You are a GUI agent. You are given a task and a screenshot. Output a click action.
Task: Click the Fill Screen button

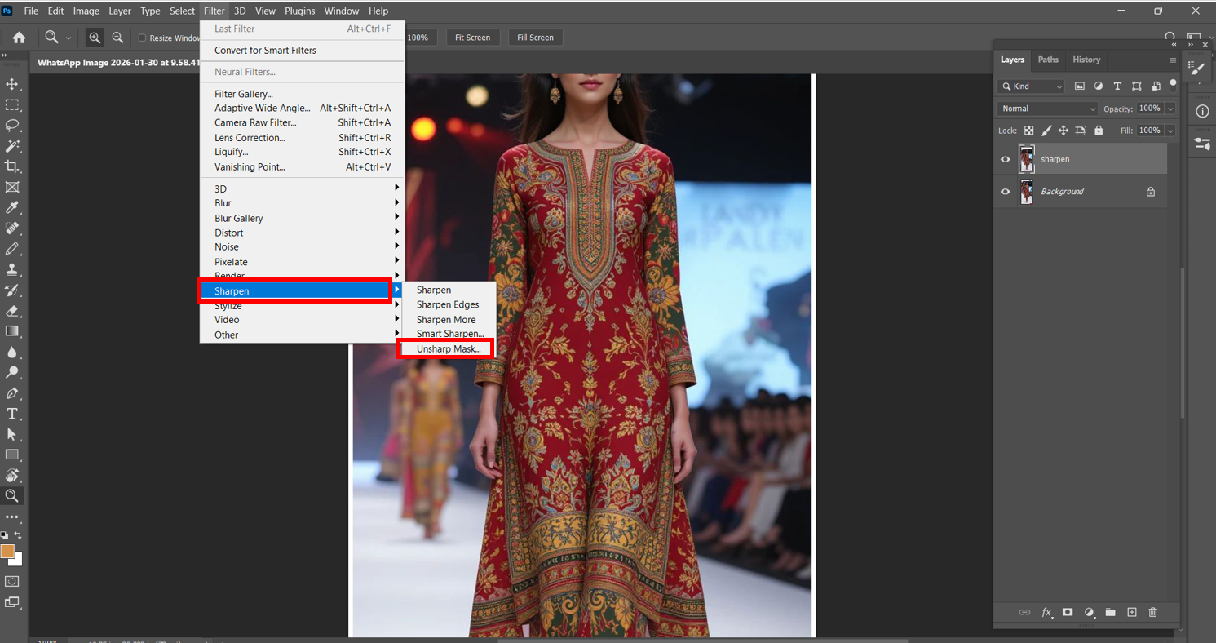coord(535,38)
